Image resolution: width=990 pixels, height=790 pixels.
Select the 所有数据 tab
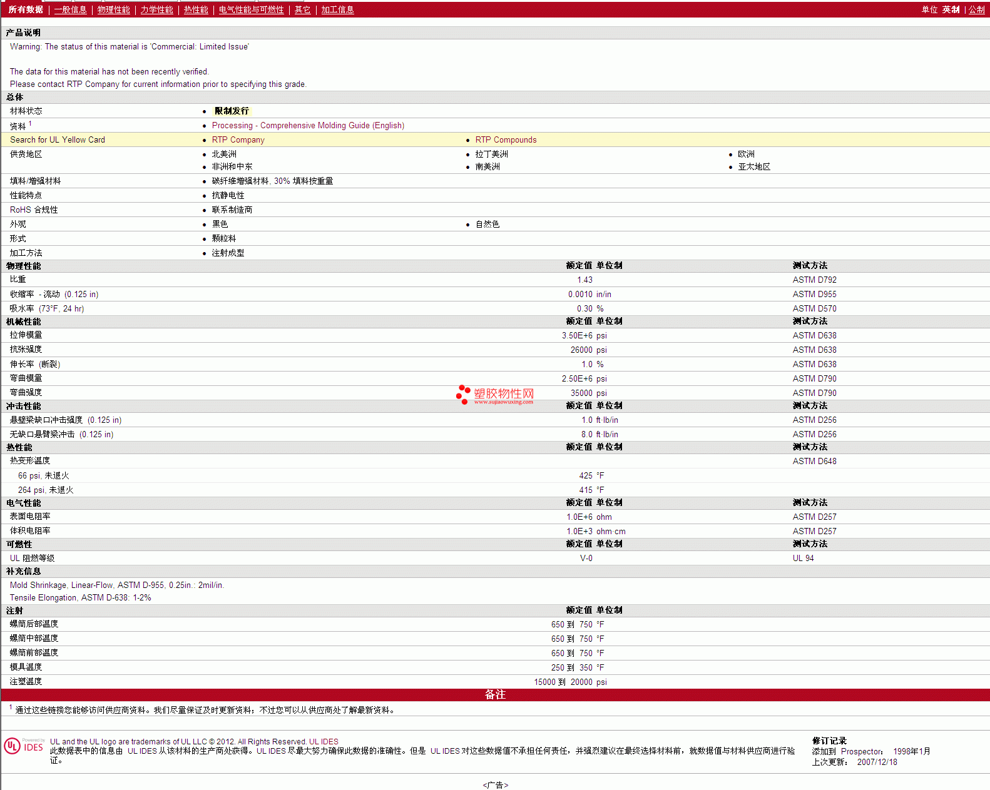pos(26,10)
